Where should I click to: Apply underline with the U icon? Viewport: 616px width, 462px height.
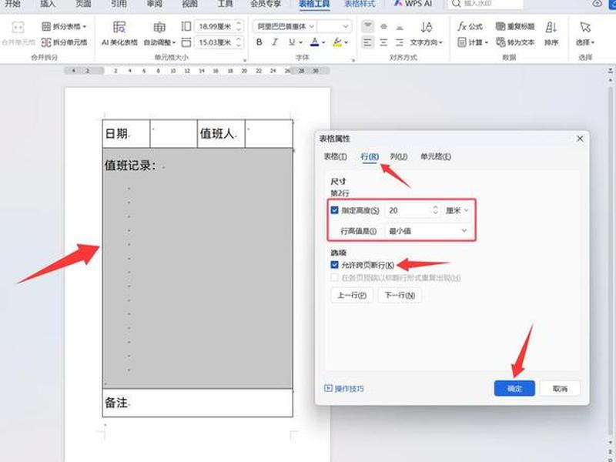pos(292,42)
